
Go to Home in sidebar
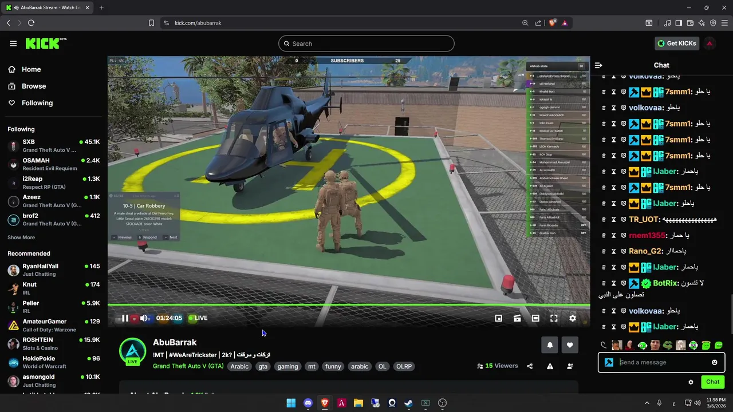25,69
